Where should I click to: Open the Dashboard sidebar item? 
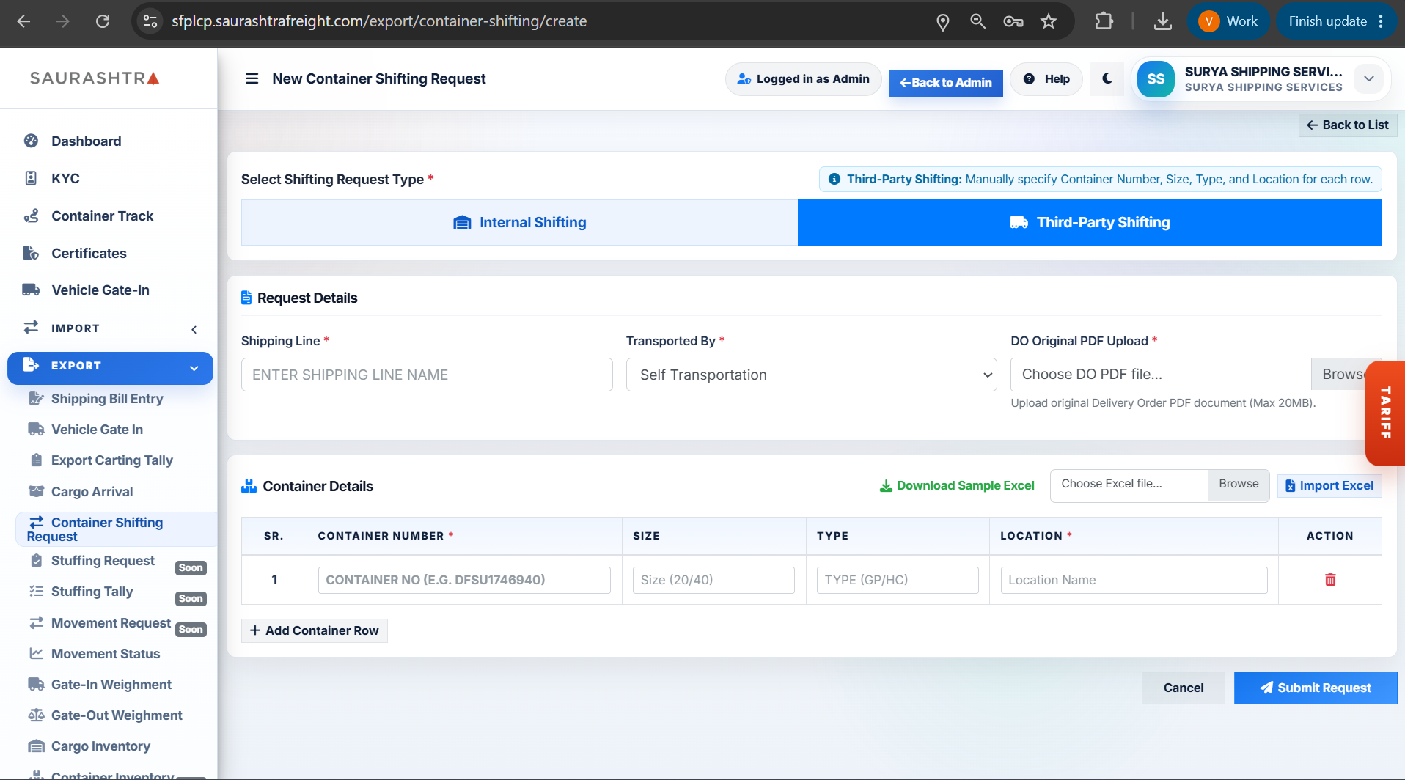click(x=86, y=141)
